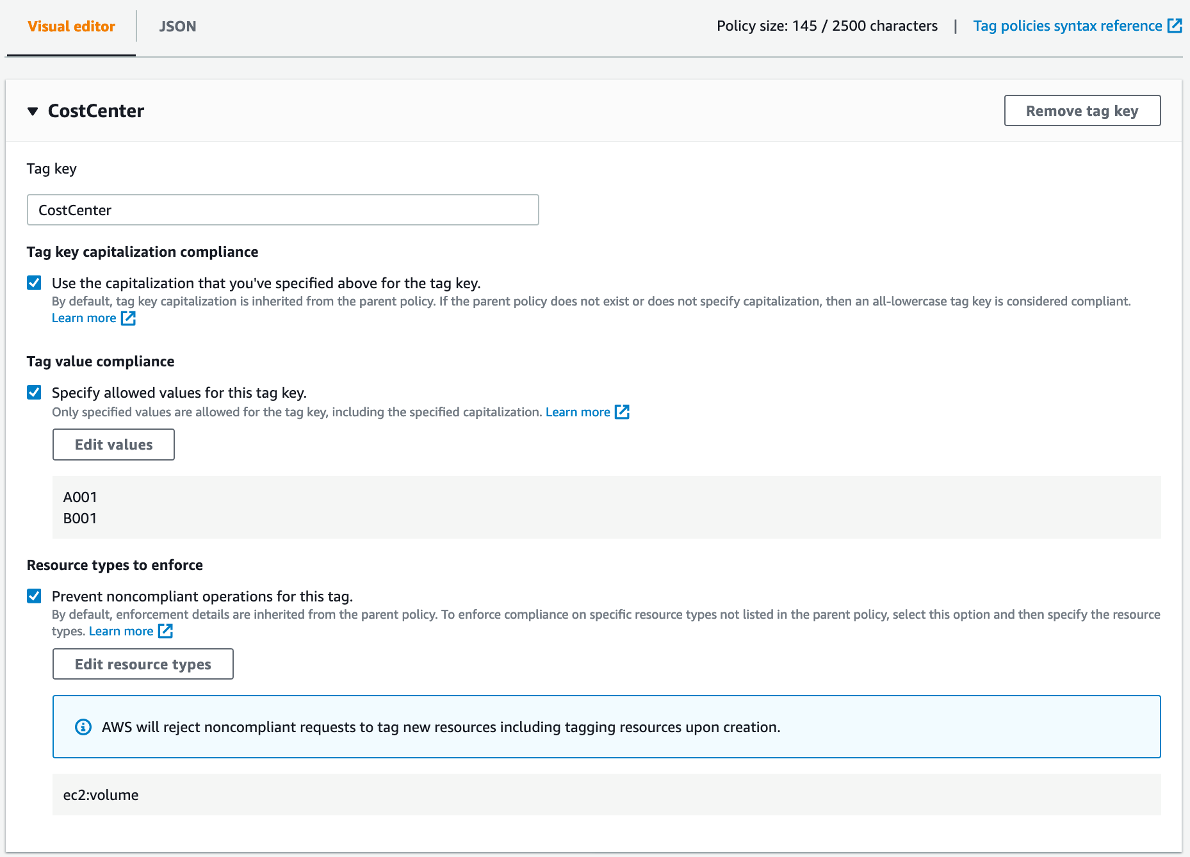Click external link icon next to capitalization Learn more

click(x=128, y=318)
